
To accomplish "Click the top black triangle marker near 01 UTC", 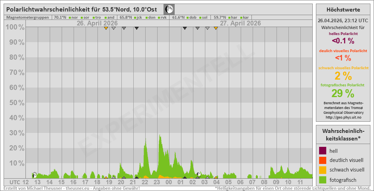I will [185, 28].
